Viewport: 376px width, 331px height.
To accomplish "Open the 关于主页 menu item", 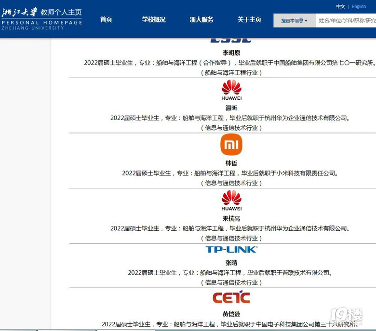I will (249, 19).
